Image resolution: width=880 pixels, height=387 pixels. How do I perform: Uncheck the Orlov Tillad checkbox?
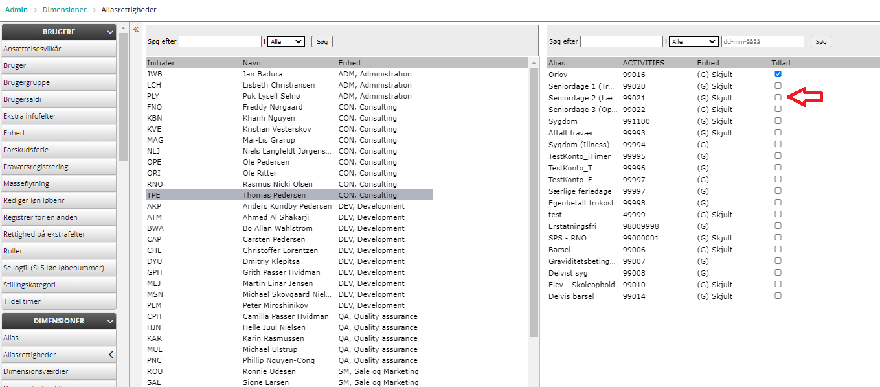(778, 74)
